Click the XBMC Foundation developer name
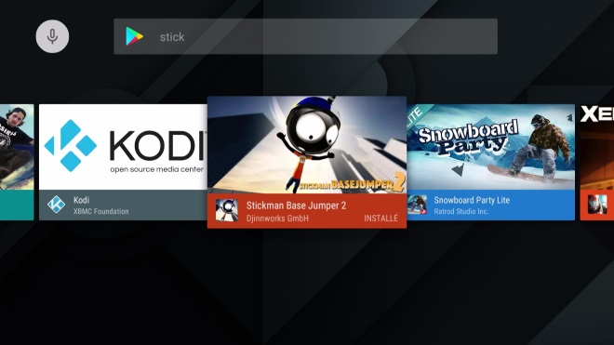Image resolution: width=614 pixels, height=345 pixels. [x=101, y=211]
